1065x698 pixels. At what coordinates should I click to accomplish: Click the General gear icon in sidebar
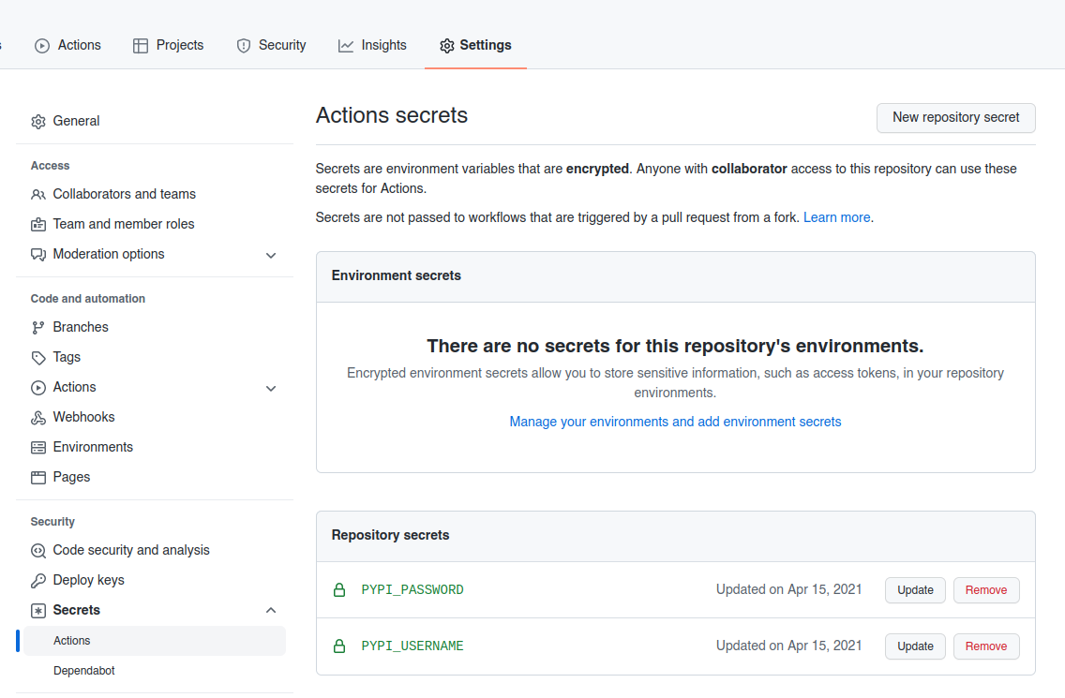point(38,121)
